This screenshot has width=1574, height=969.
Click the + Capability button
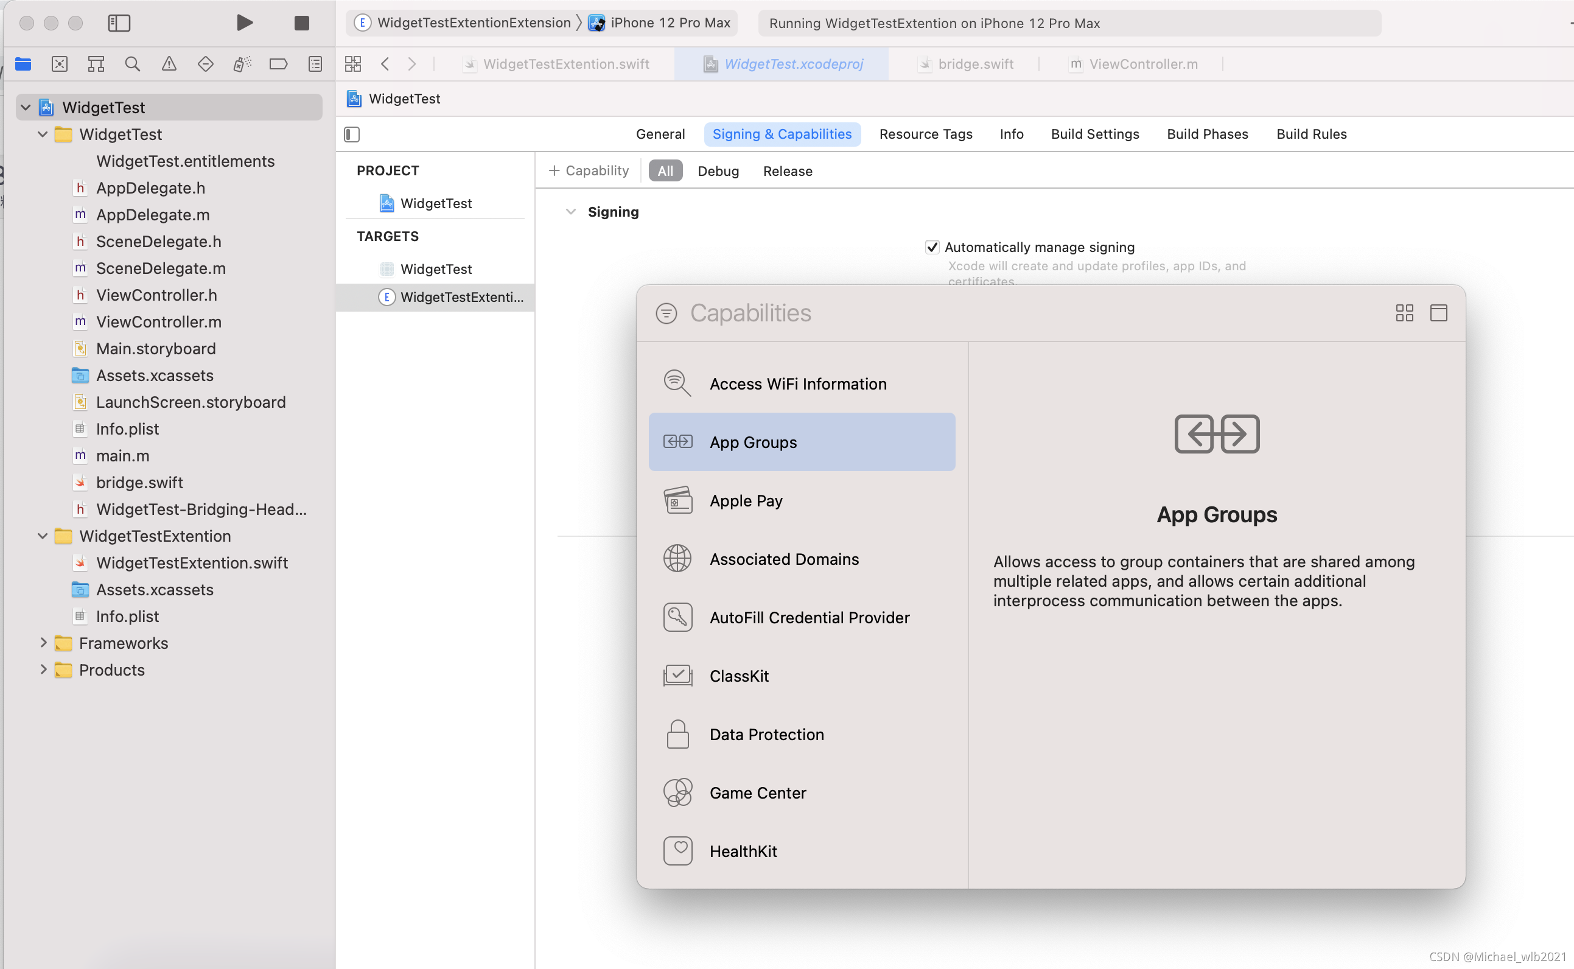[x=589, y=170]
